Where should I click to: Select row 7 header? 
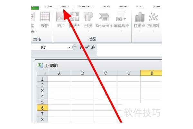(42, 114)
